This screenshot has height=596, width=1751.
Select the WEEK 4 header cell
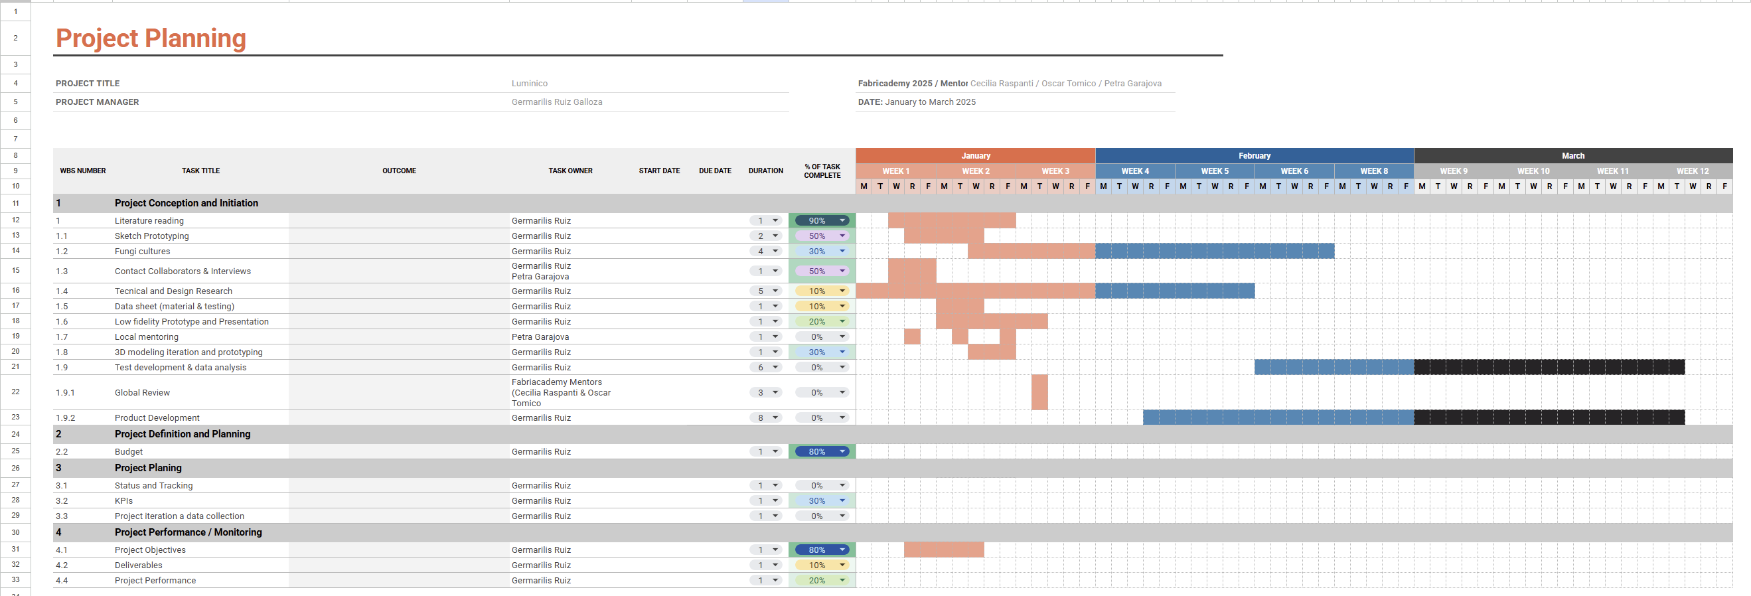[x=1135, y=171]
